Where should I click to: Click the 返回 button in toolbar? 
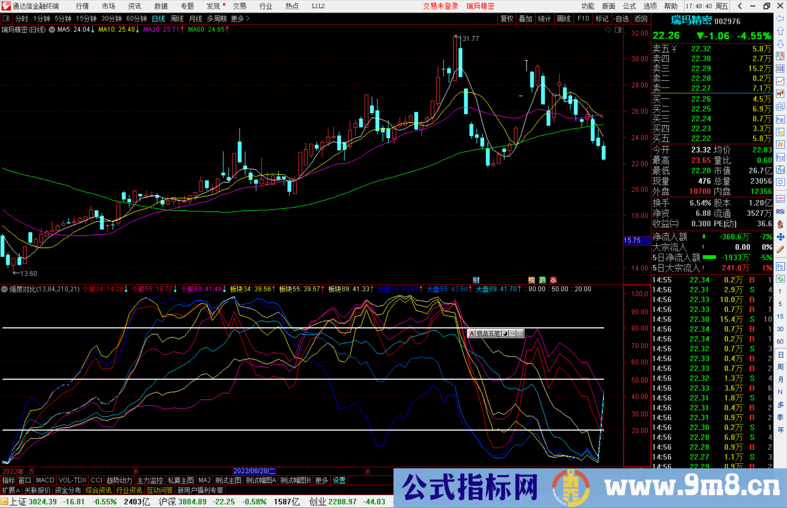(x=641, y=19)
